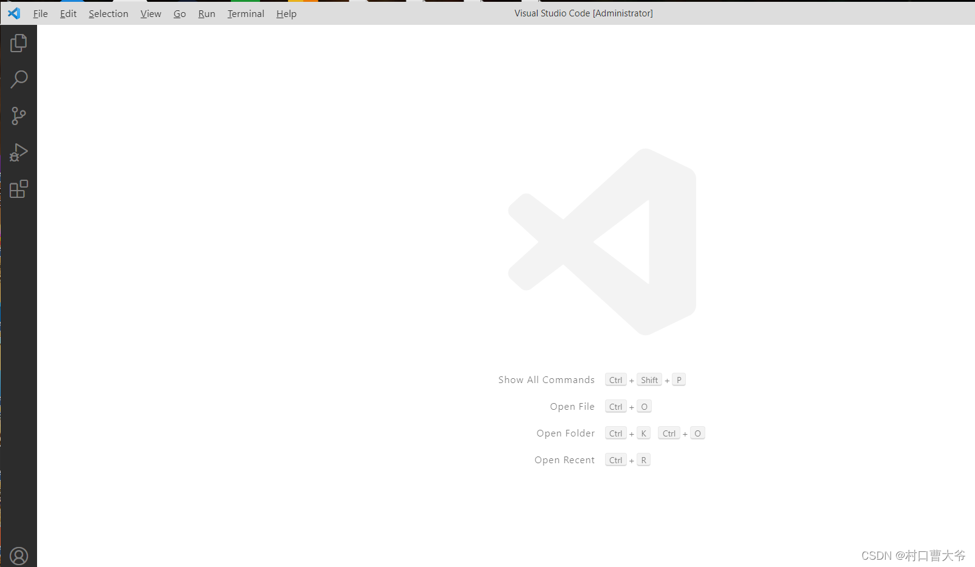This screenshot has height=567, width=975.
Task: Open the Selection menu
Action: [x=108, y=13]
